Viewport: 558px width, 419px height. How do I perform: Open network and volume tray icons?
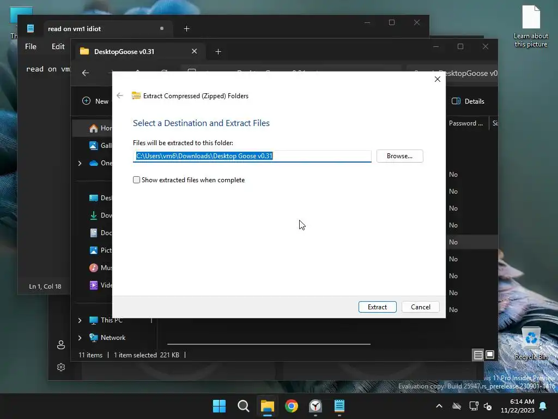481,406
